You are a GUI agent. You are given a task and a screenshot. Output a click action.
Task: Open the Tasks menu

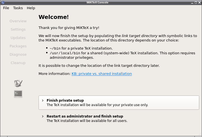(18, 8)
